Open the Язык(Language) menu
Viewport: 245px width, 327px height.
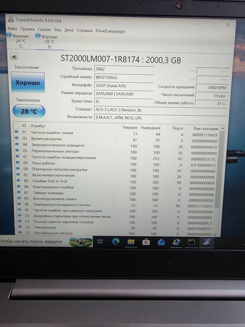tap(110, 31)
